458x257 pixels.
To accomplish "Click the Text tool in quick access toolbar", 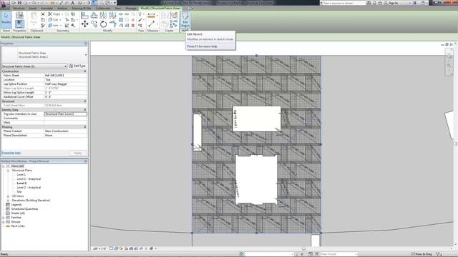I will pyautogui.click(x=72, y=3).
